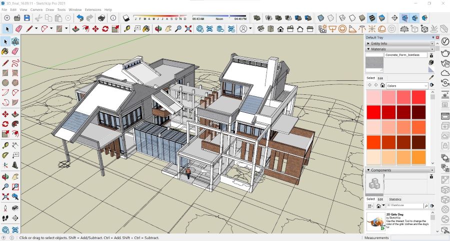The width and height of the screenshot is (450, 241).
Task: Choose the Move tool in the top toolbar
Action: pyautogui.click(x=95, y=28)
